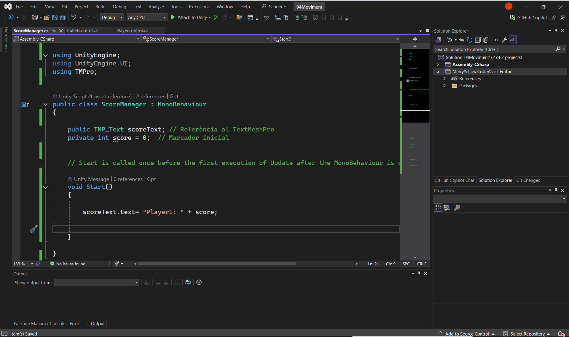Open the Debug configuration dropdown
This screenshot has width=569, height=337.
(112, 17)
